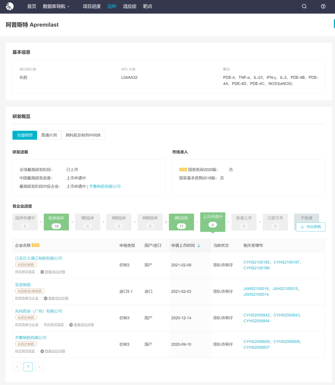Click 有其他参与企业 under 安进制药
This screenshot has width=335, height=385.
27,298
